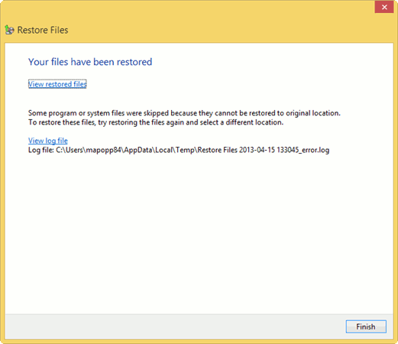Close the Restore Files dialog

tap(384, 7)
